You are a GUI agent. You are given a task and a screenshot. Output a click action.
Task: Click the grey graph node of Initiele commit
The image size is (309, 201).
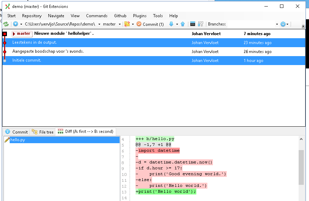pyautogui.click(x=5, y=61)
